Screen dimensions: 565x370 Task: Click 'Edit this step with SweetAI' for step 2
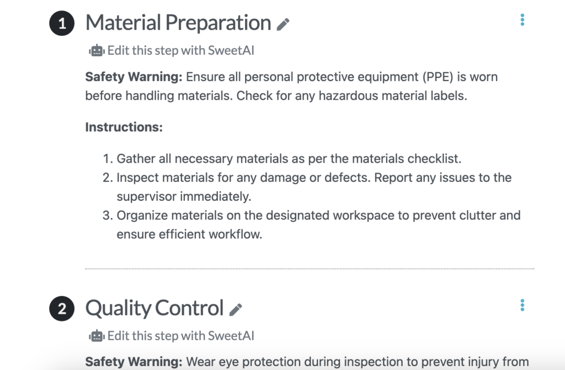point(181,336)
